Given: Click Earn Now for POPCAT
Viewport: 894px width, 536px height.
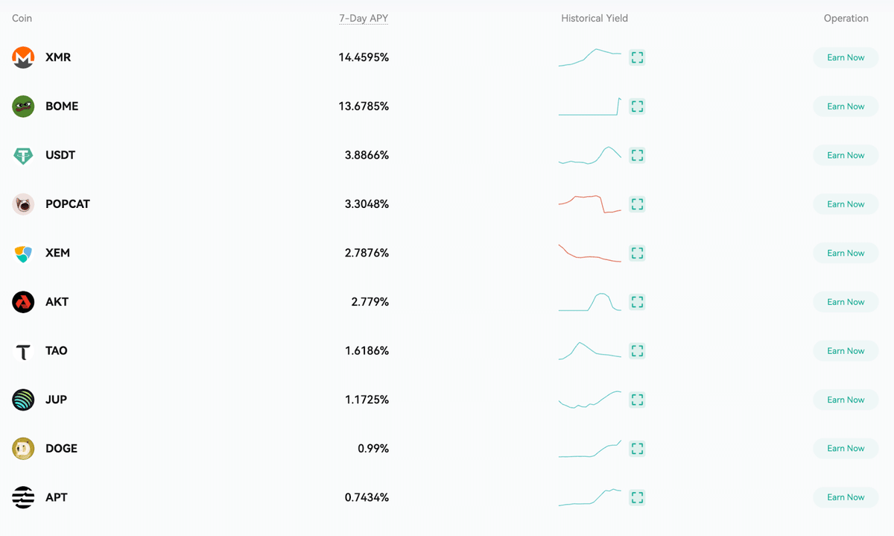Looking at the screenshot, I should click(x=846, y=204).
